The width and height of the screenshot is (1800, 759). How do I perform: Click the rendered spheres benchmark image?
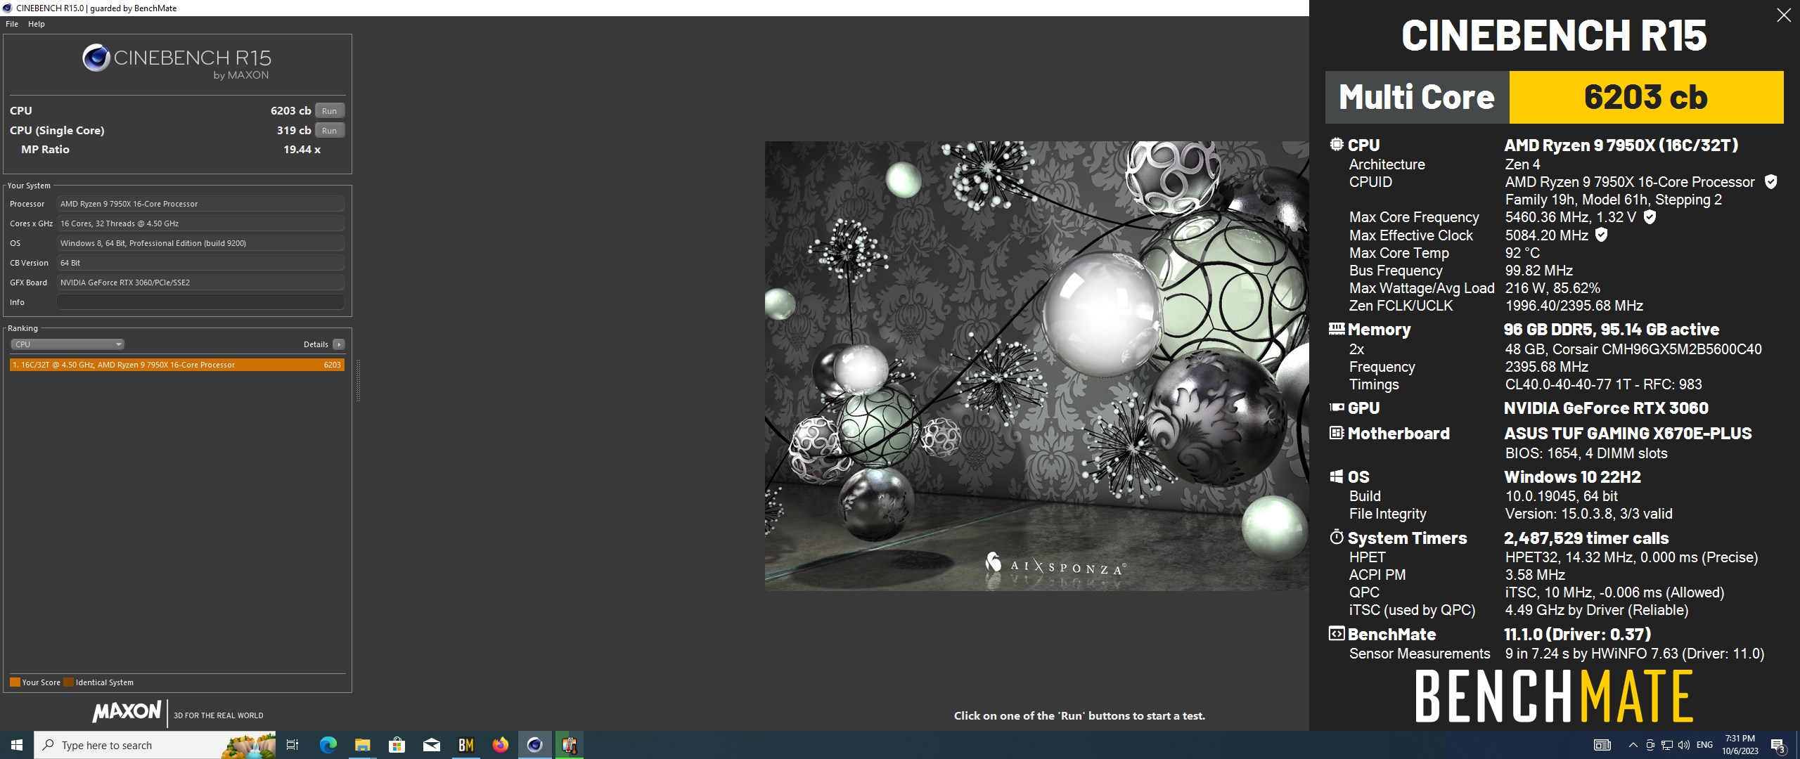pyautogui.click(x=1037, y=365)
